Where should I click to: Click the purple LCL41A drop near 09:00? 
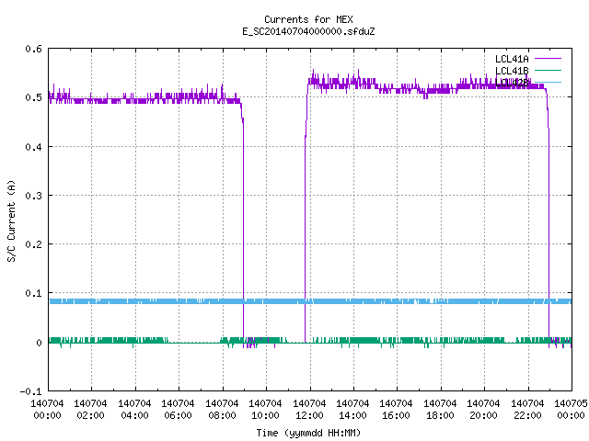pyautogui.click(x=243, y=225)
